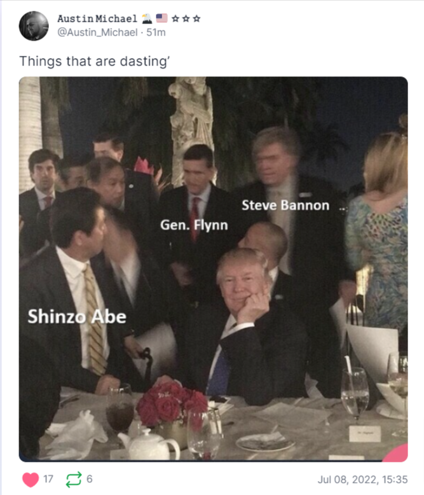
Task: Click the white statue in the photo
Action: [x=191, y=121]
